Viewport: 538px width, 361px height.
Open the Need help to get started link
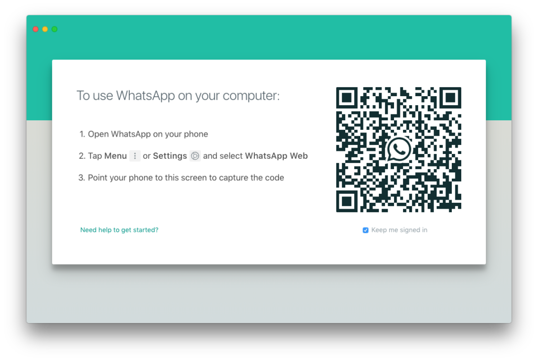pos(119,230)
